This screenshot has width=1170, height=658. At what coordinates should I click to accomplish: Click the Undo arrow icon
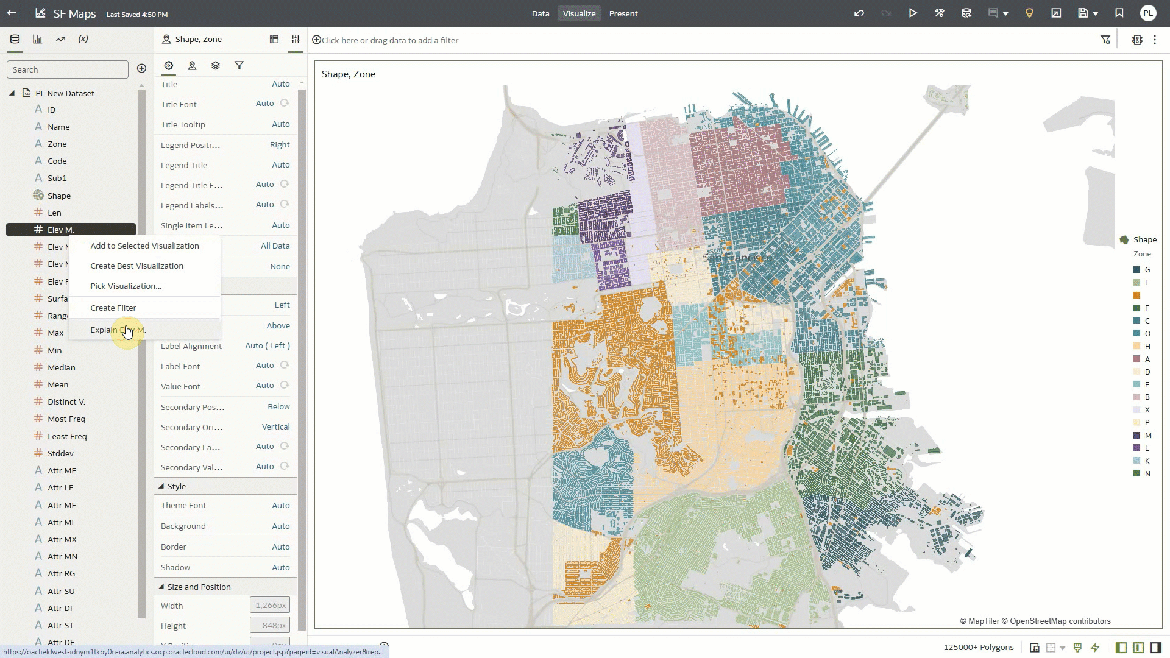pyautogui.click(x=859, y=13)
